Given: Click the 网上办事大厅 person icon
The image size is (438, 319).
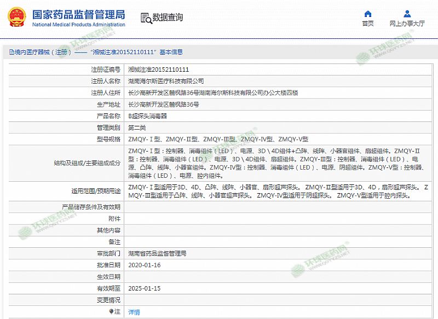Looking at the screenshot, I should [407, 14].
